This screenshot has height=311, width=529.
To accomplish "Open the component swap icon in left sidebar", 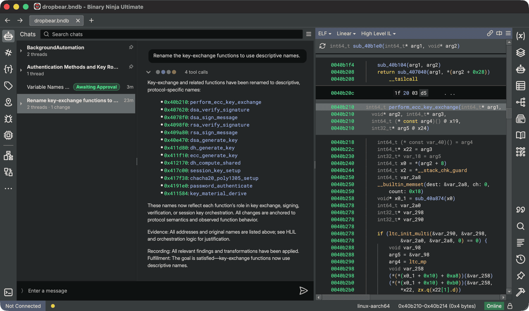I will pos(8,172).
